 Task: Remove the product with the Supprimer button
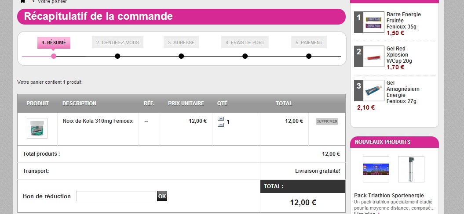tap(327, 121)
